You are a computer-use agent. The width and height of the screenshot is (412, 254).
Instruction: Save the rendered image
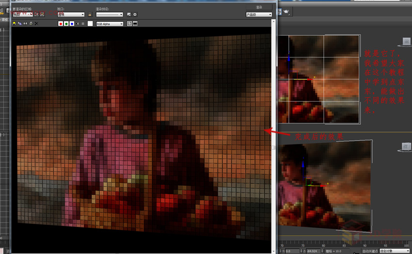tap(14, 24)
